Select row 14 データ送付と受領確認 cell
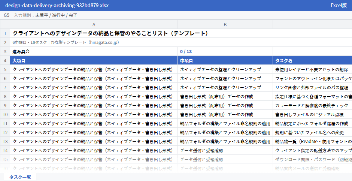The height and width of the screenshot is (181, 352). [x=225, y=151]
